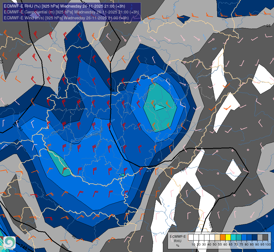Click the legend tick label 75
Image resolution: width=274 pixels, height=252 pixels.
tap(241, 244)
